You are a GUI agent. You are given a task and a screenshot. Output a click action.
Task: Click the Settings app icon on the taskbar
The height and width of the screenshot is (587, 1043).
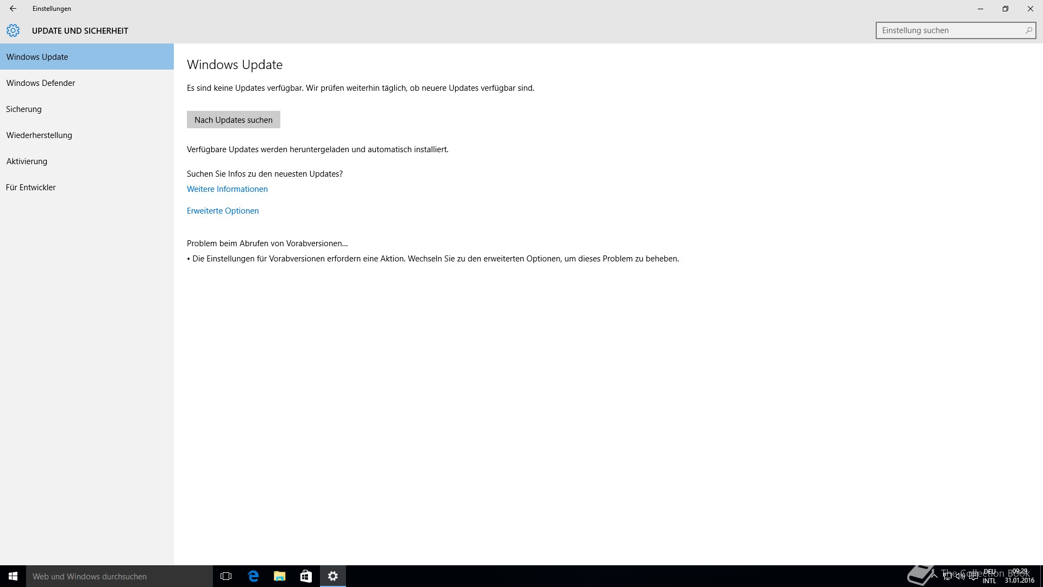pos(333,576)
